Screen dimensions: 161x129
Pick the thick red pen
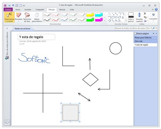55,20
